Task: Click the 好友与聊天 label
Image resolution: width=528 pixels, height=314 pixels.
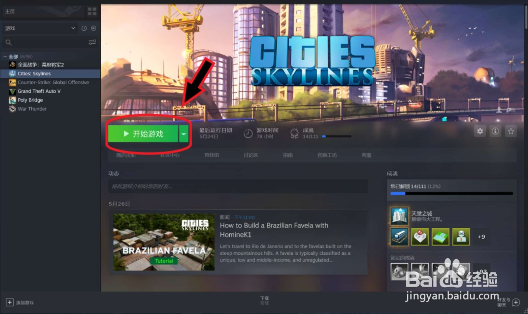Action: pos(504,302)
